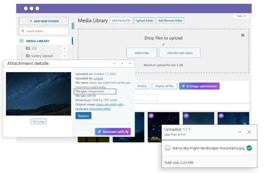Go to previous attachment with left arrow
Screen dimensions: 264x173
click(x=113, y=64)
